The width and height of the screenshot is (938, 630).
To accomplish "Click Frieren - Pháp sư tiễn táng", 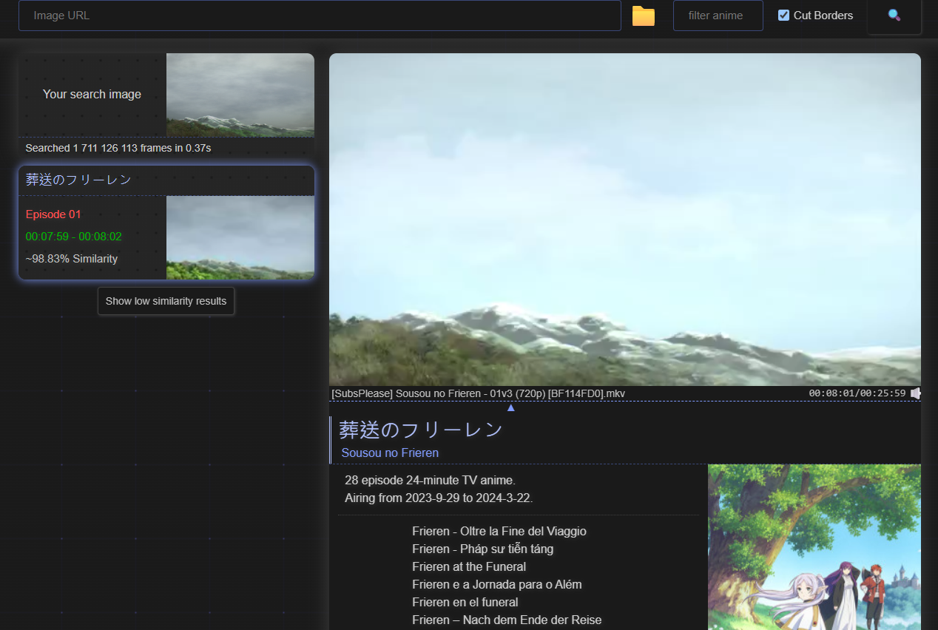I will pos(482,549).
